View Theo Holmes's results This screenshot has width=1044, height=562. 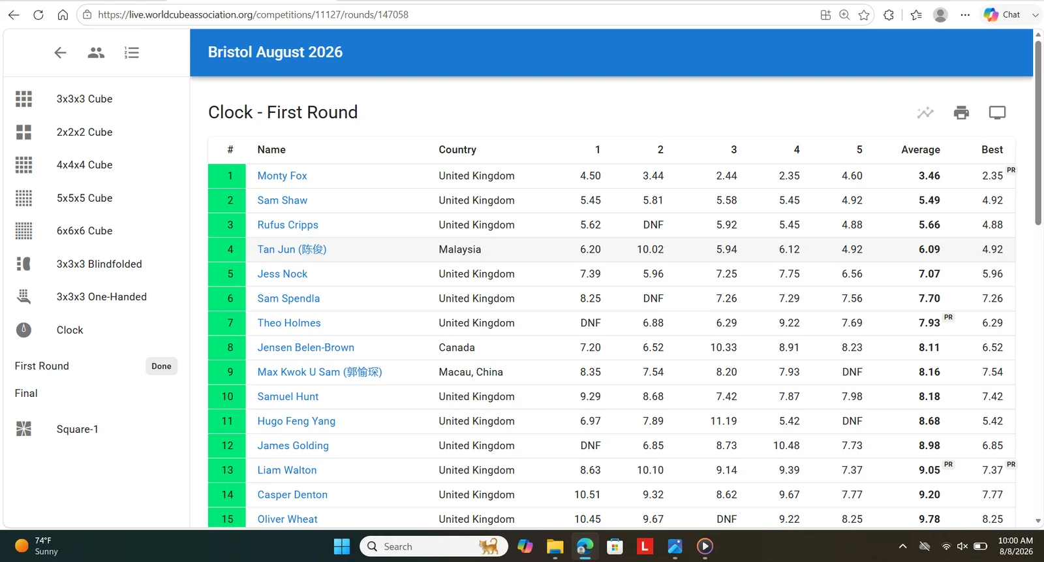pos(289,323)
